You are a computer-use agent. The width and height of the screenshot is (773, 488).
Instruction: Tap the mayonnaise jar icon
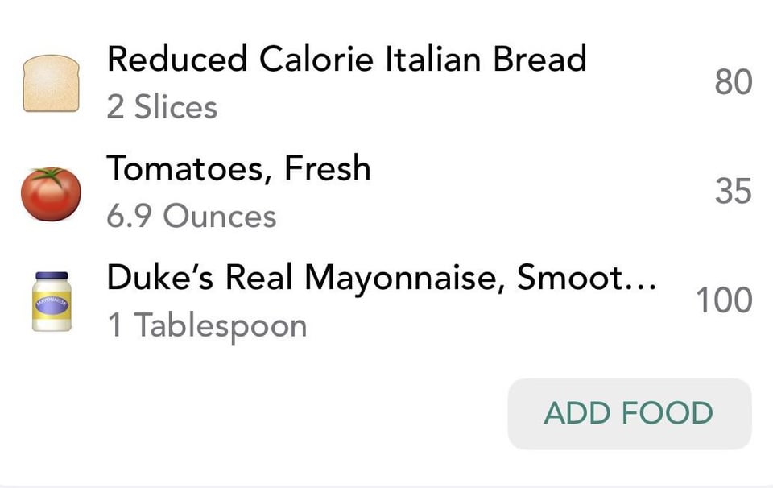[x=52, y=301]
